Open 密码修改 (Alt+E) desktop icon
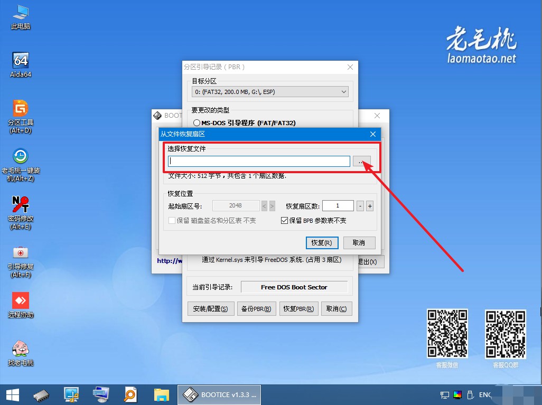The image size is (542, 405). click(21, 213)
